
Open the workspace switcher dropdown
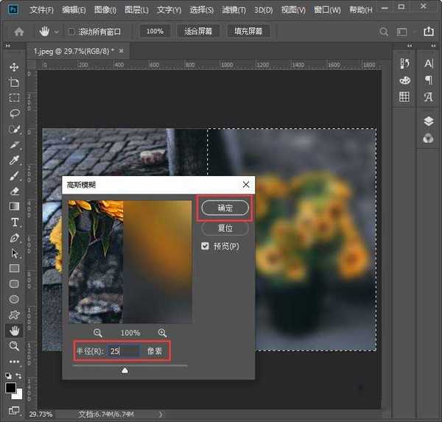(x=404, y=32)
